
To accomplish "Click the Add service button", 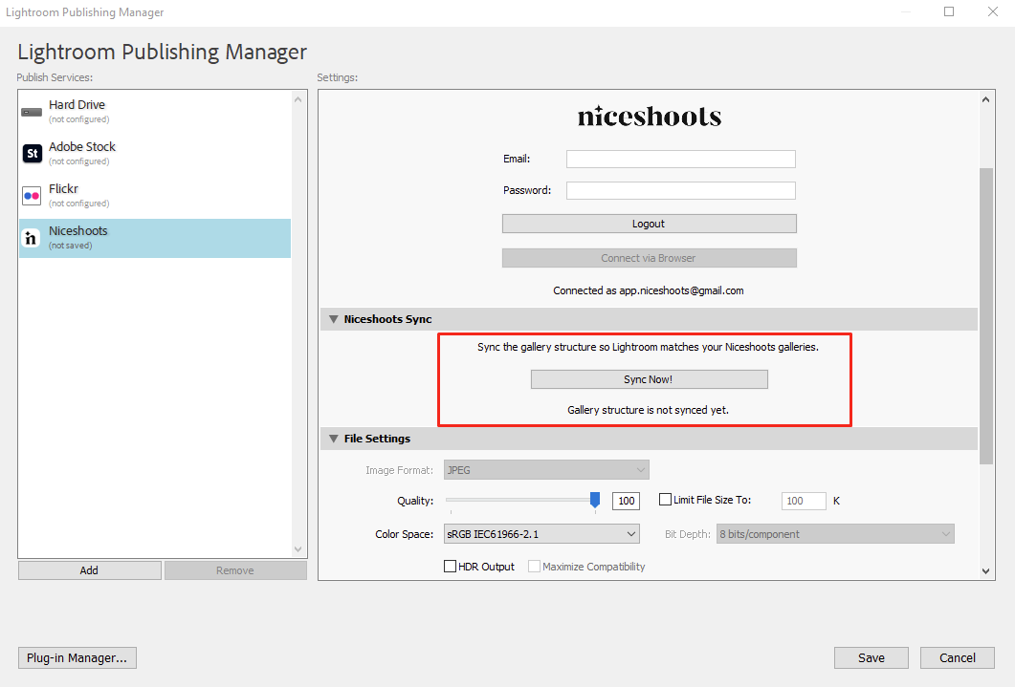I will click(89, 570).
